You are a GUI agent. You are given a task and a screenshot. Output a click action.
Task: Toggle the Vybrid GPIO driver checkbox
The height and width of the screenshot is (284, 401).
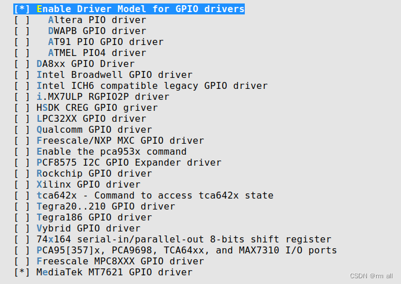click(x=22, y=229)
